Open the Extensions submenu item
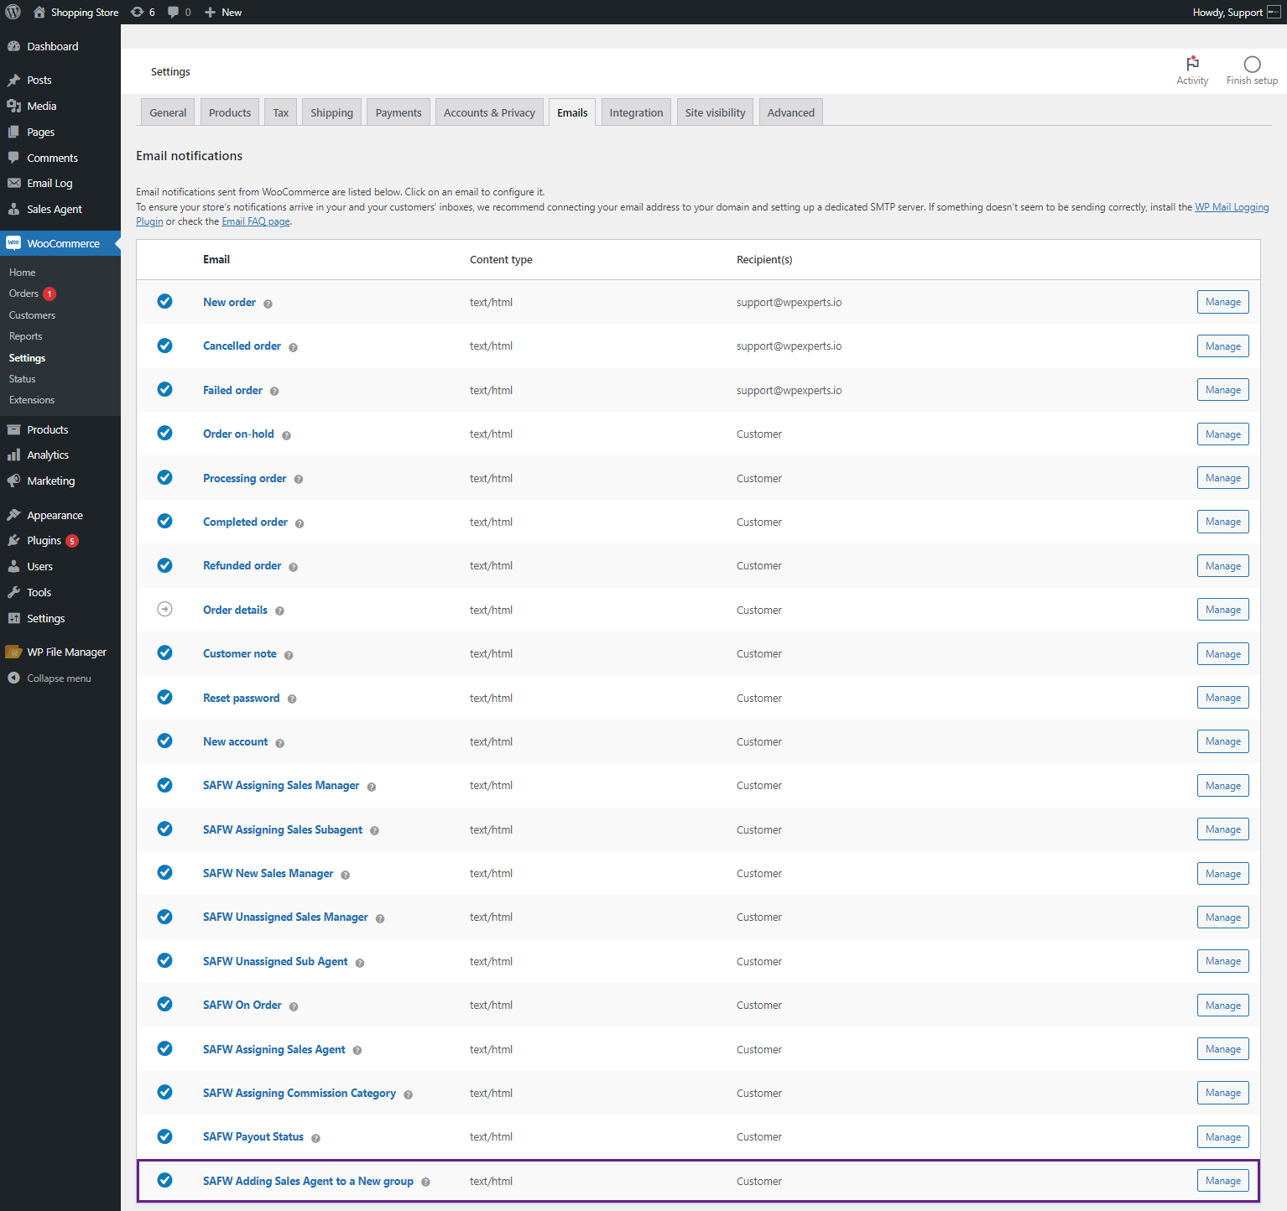The image size is (1287, 1211). 32,400
